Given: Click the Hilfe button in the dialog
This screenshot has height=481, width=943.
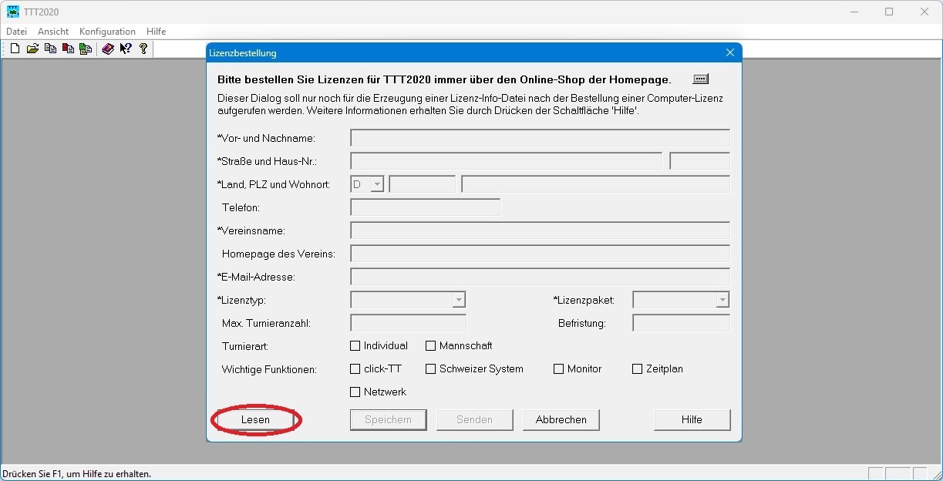Looking at the screenshot, I should (692, 420).
